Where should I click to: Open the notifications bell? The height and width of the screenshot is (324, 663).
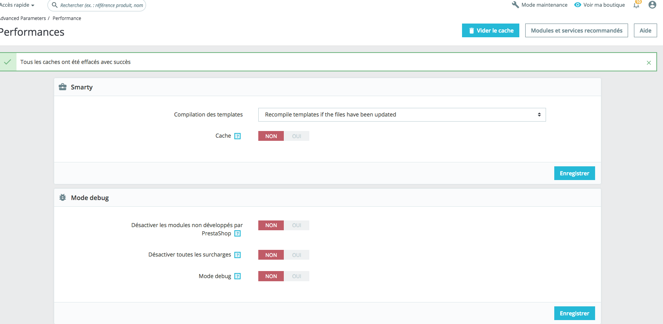(x=636, y=5)
